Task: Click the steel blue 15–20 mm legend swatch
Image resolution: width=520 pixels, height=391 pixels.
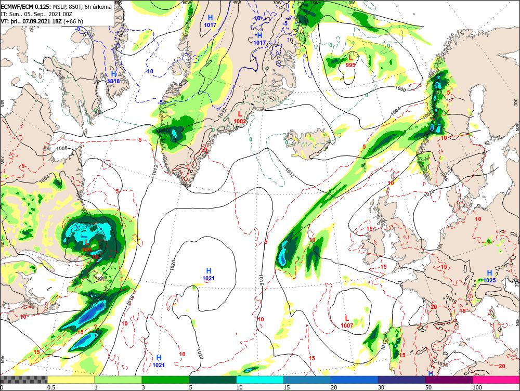Action: click(307, 380)
